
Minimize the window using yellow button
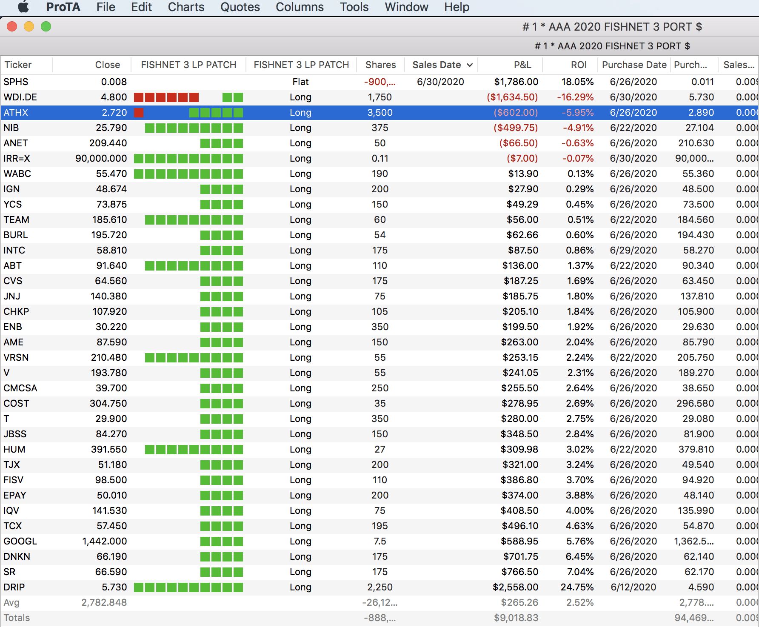pos(29,26)
